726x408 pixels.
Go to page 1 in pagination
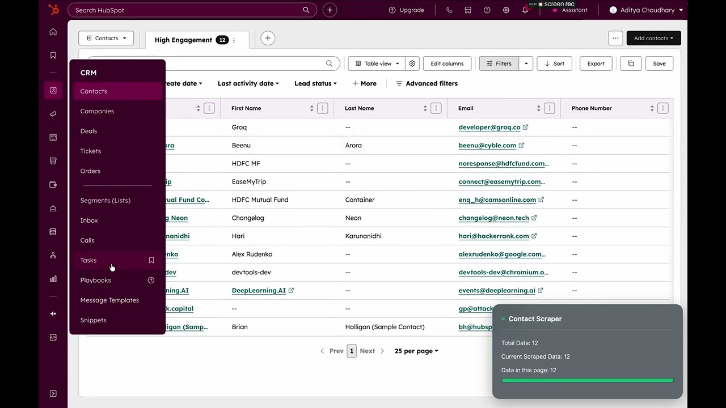point(352,351)
